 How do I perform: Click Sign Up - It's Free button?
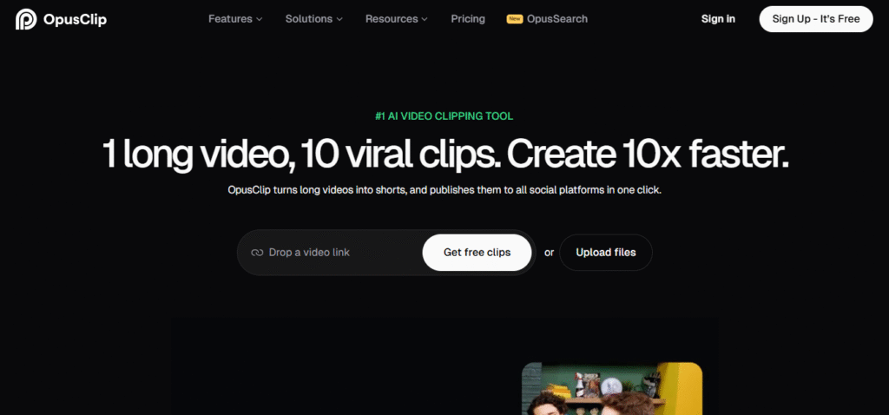tap(816, 19)
